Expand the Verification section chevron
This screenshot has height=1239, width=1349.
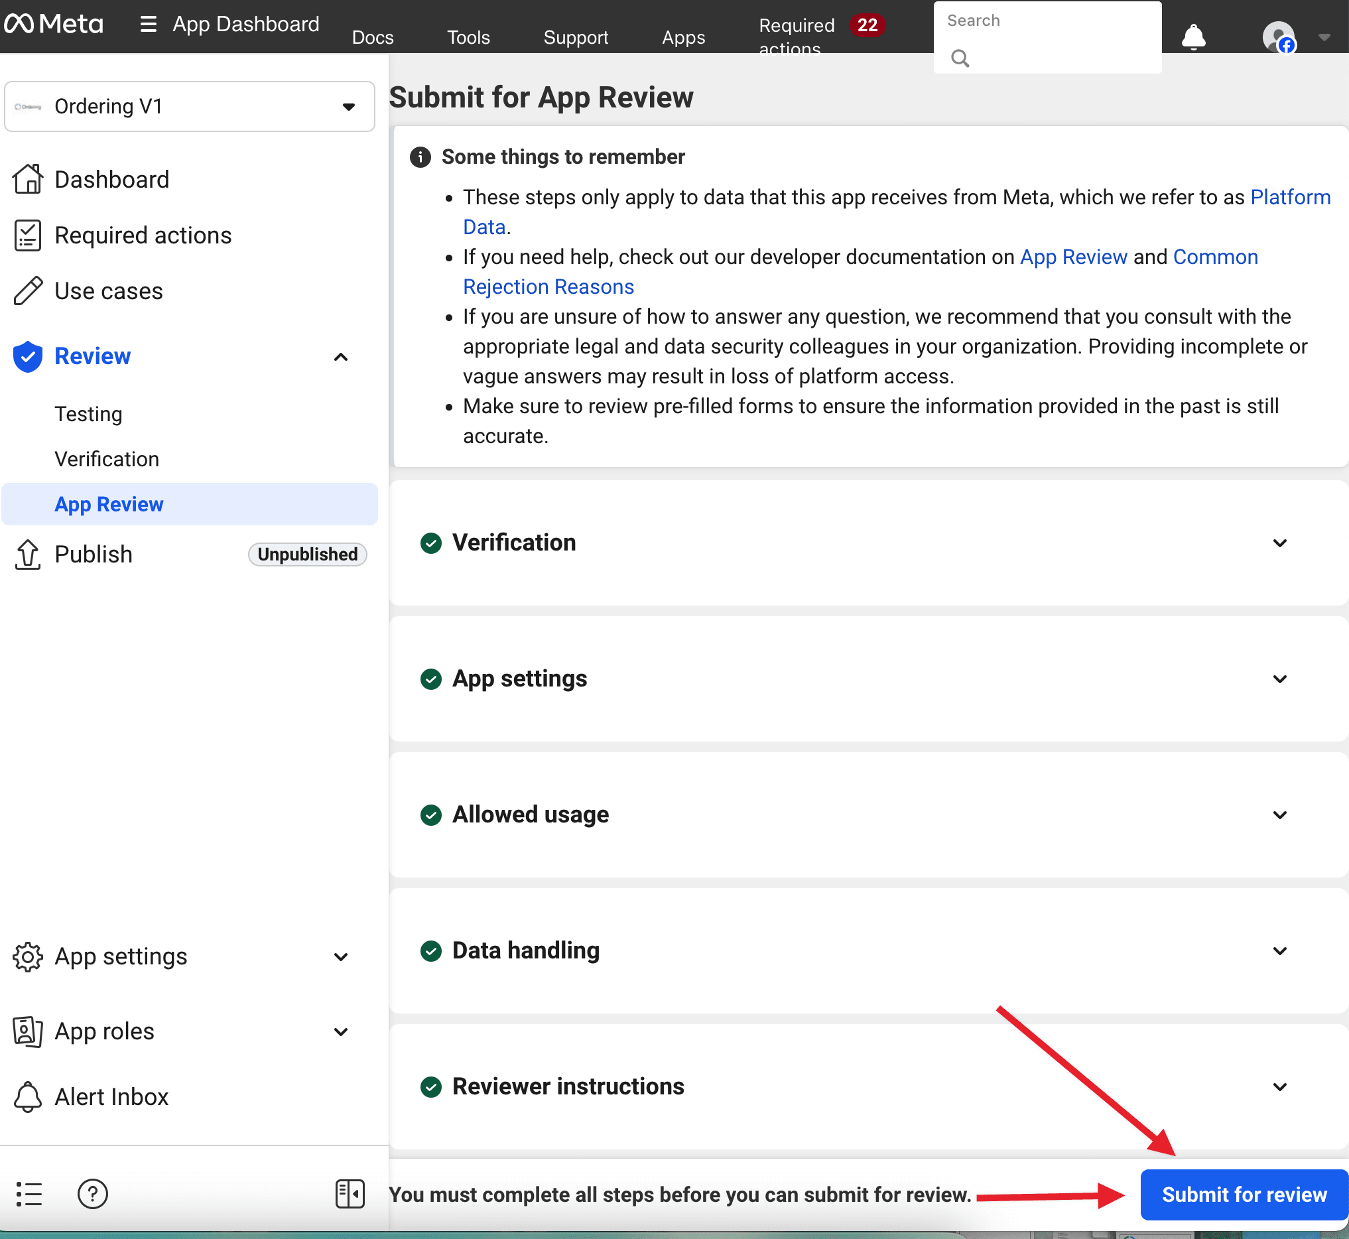coord(1279,543)
